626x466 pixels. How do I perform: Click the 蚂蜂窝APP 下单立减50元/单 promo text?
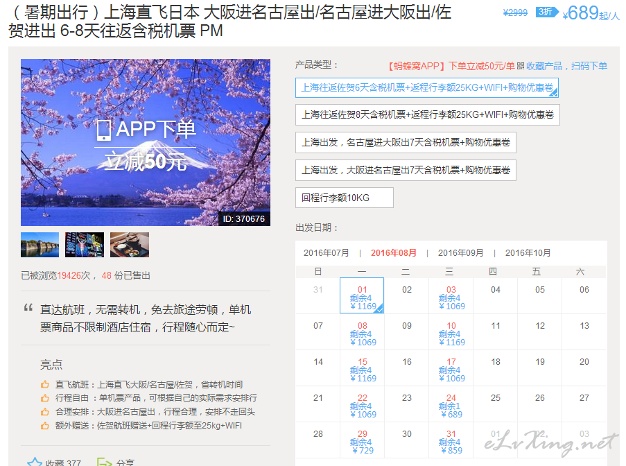[451, 66]
